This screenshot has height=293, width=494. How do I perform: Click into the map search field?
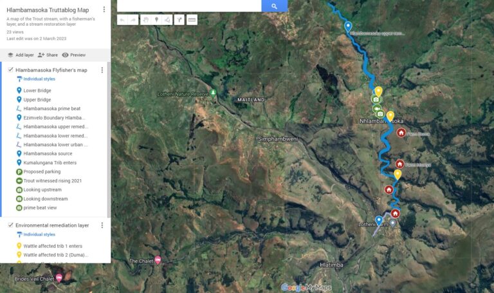tap(189, 6)
